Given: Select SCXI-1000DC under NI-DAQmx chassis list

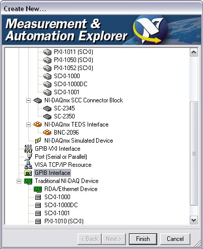Looking at the screenshot, I should coord(71,84).
